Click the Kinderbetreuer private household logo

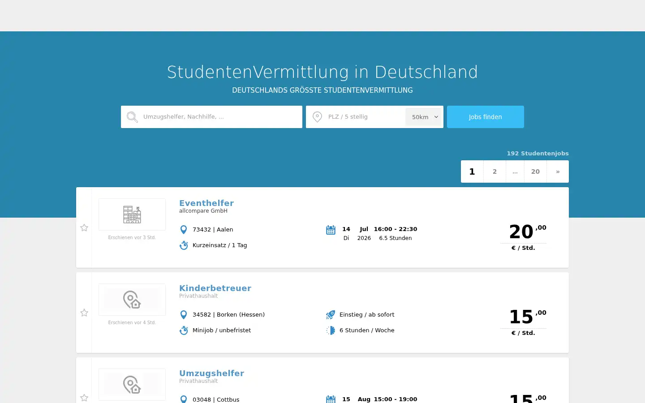pos(132,300)
